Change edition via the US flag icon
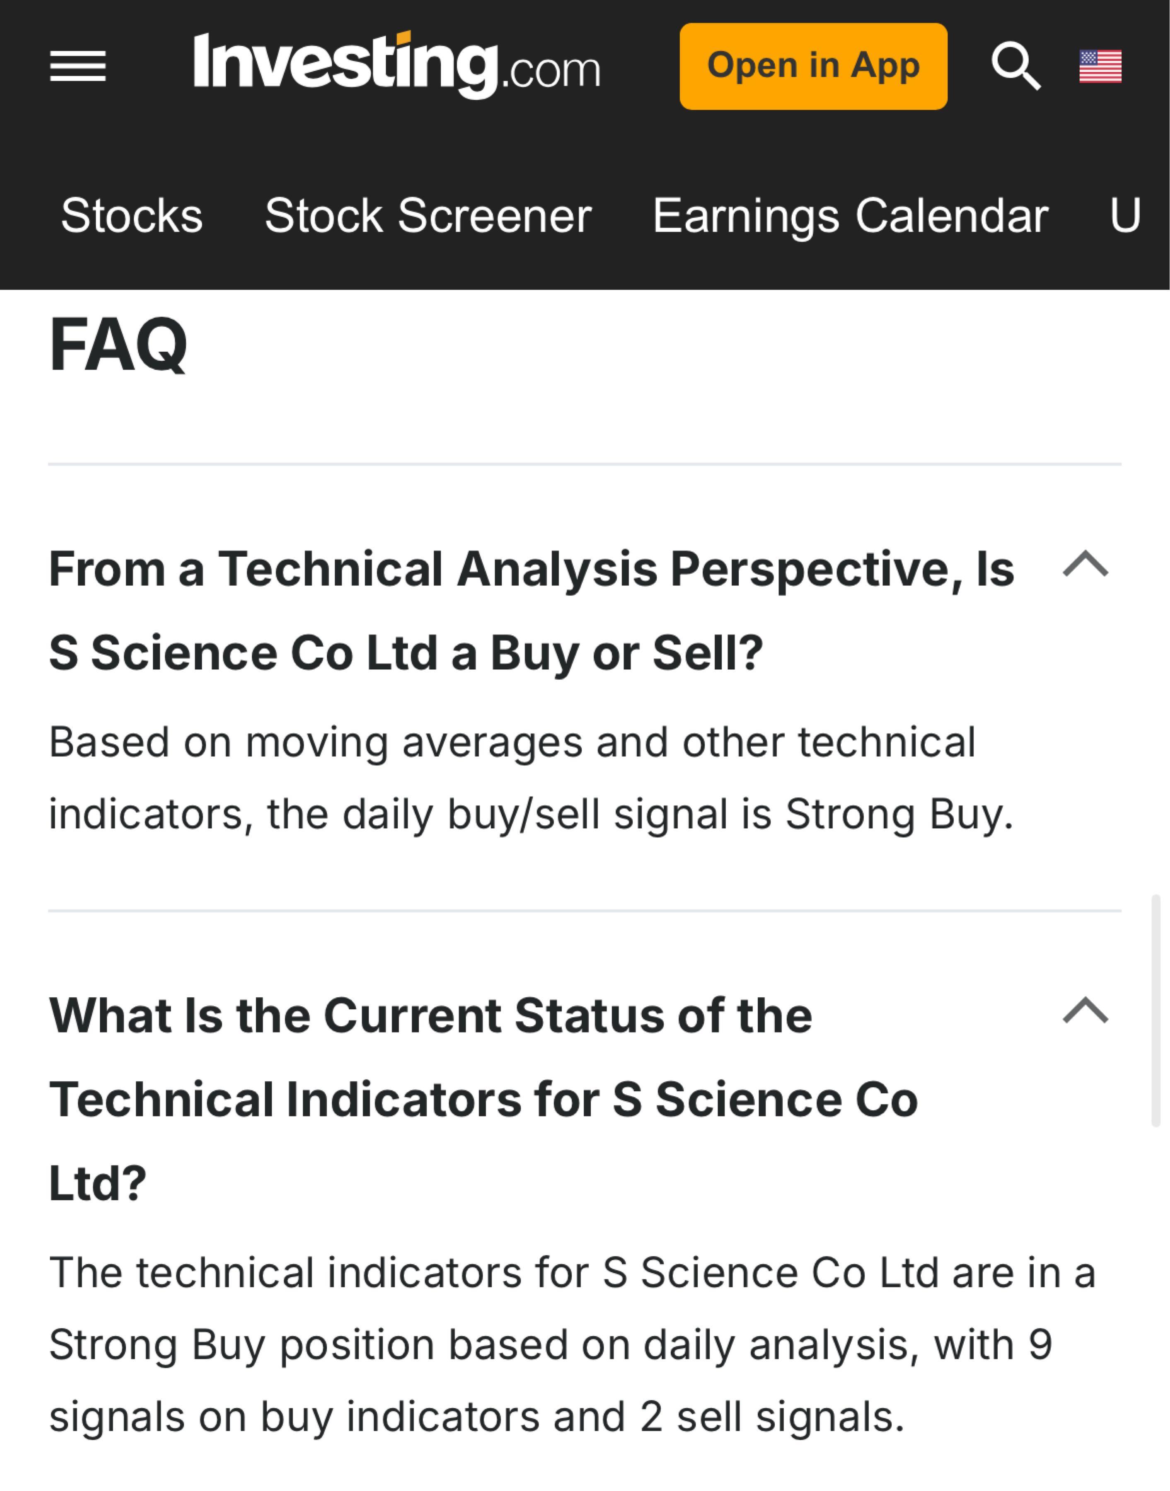 (1100, 66)
